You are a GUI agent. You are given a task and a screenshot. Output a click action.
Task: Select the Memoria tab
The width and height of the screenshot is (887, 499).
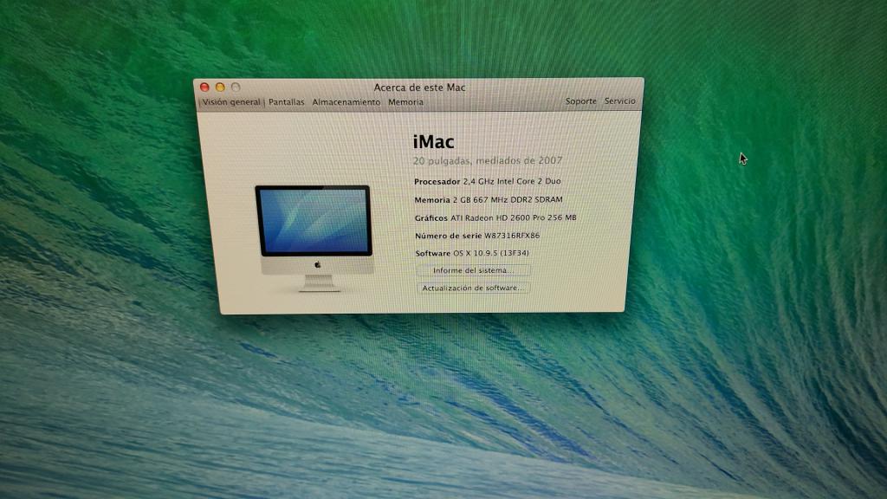click(x=405, y=102)
